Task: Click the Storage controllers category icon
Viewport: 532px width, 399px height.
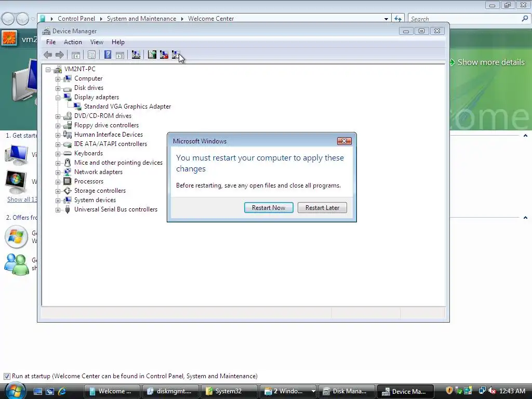Action: 68,191
